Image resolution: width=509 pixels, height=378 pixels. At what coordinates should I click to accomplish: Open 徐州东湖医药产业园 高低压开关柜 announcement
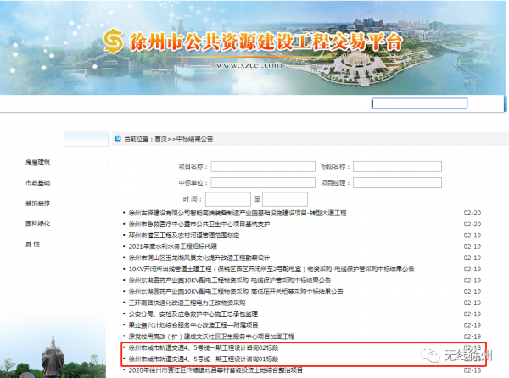tap(236, 292)
